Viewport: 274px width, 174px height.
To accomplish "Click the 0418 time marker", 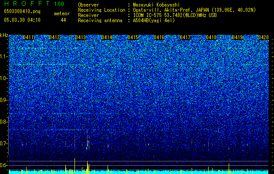I will pos(211,37).
